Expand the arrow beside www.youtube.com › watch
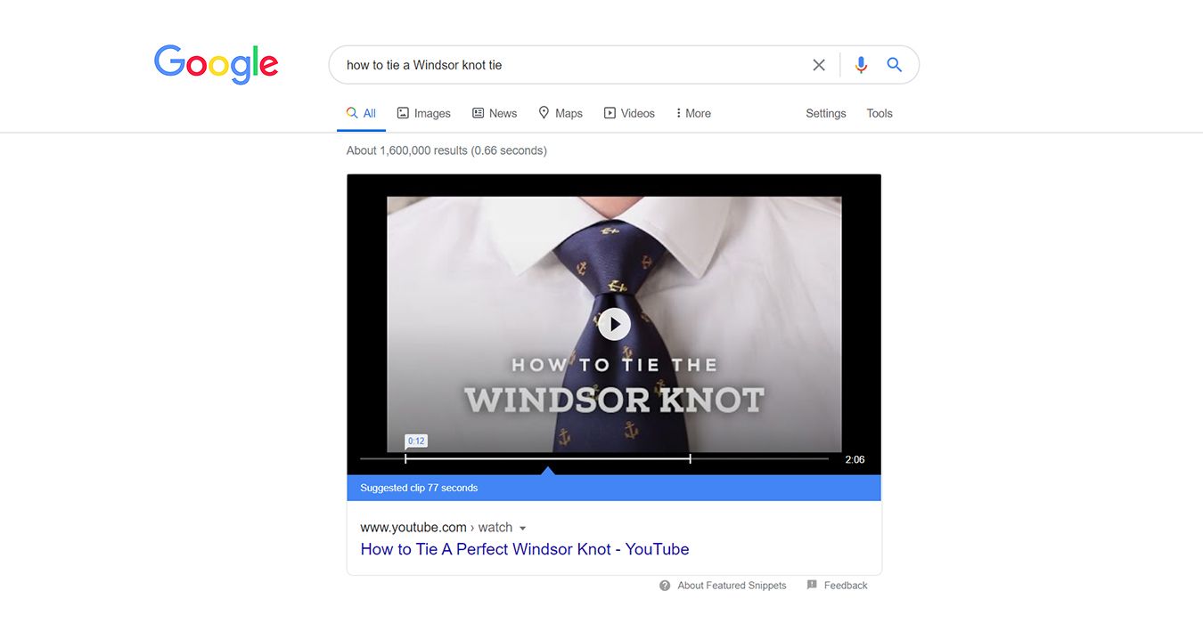1203x623 pixels. coord(522,528)
